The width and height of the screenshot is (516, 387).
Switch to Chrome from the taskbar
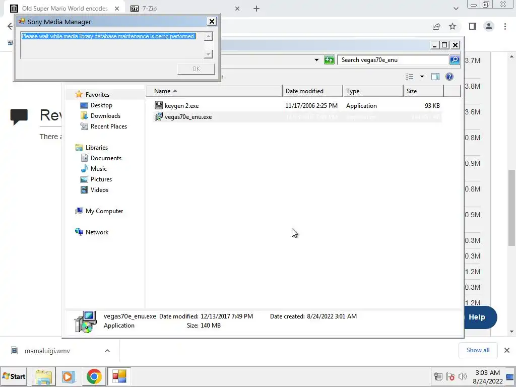click(94, 376)
